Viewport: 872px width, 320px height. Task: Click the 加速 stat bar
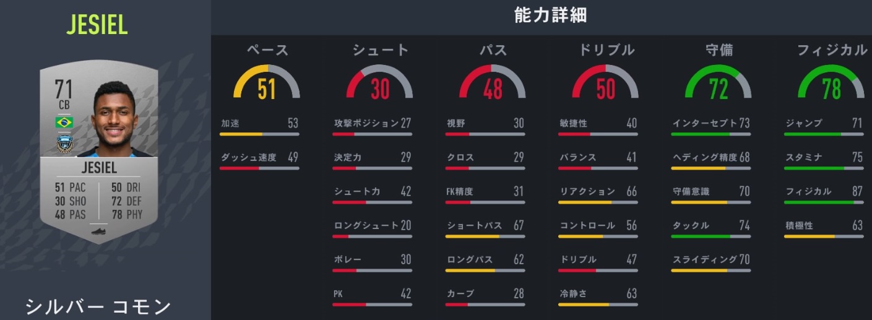pyautogui.click(x=259, y=134)
